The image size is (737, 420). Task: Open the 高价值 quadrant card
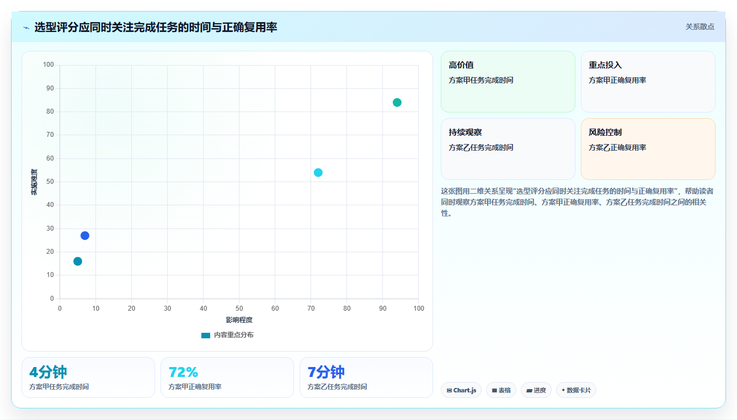pyautogui.click(x=508, y=82)
